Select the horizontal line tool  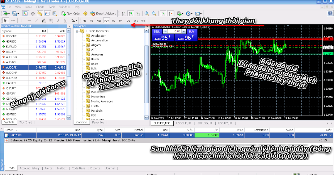(29, 21)
